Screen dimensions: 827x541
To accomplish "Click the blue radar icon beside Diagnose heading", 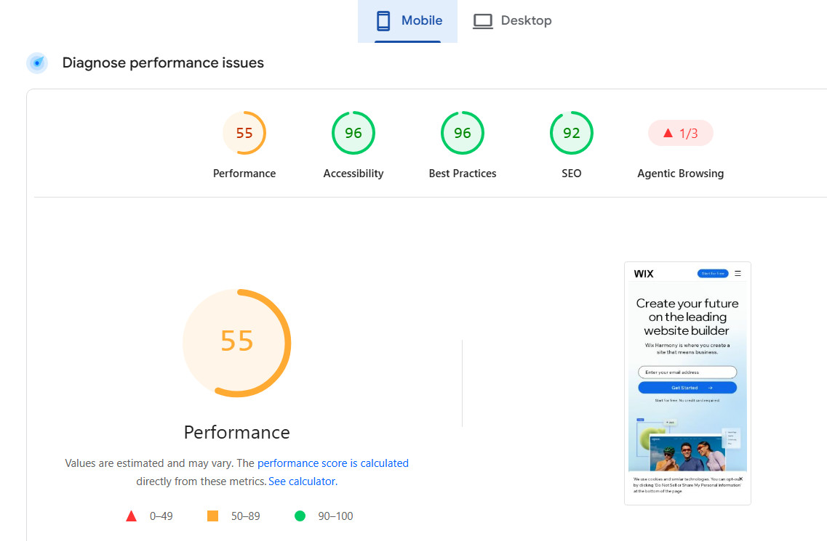I will pos(37,63).
